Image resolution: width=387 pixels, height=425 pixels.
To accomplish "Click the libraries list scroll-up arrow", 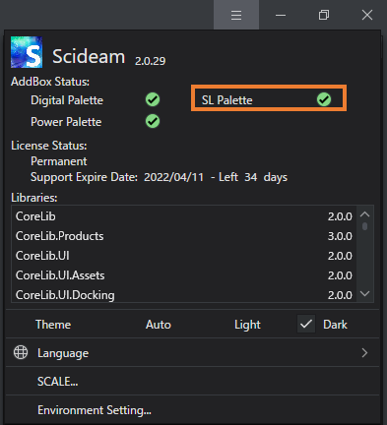I will coord(364,214).
